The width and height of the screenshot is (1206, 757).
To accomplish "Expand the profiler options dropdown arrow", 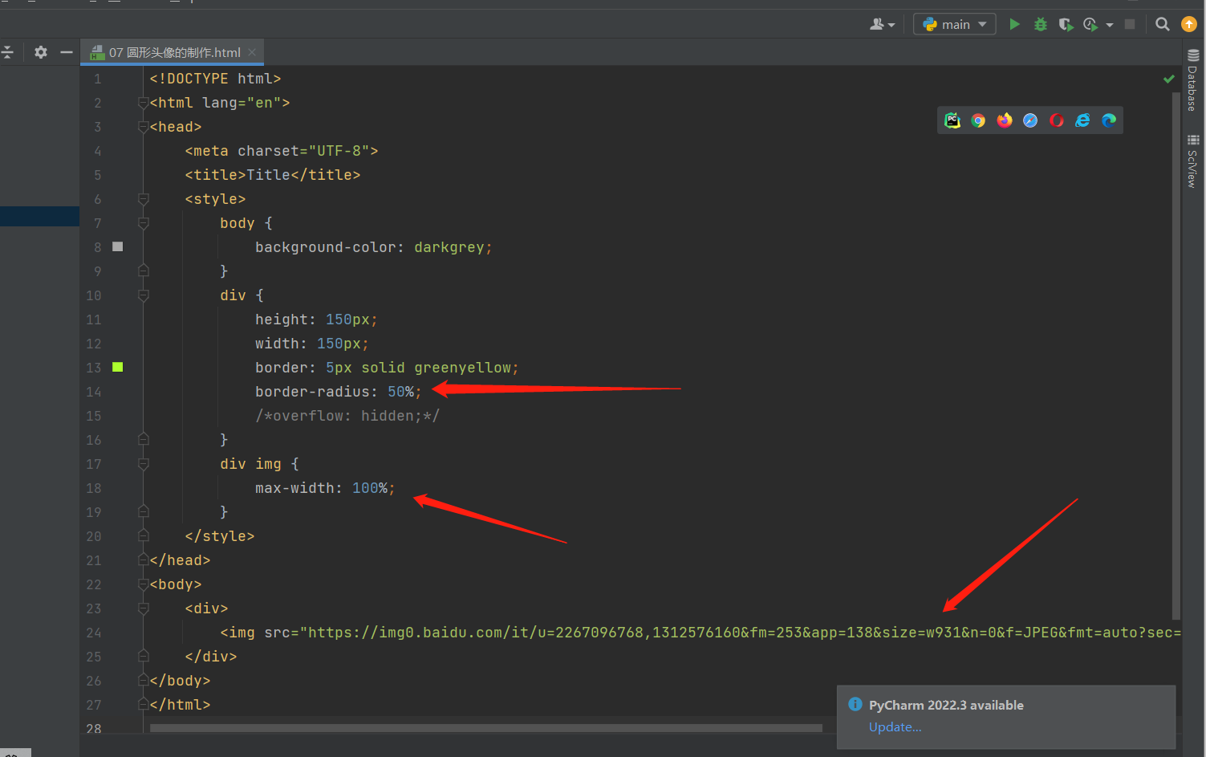I will point(1110,25).
